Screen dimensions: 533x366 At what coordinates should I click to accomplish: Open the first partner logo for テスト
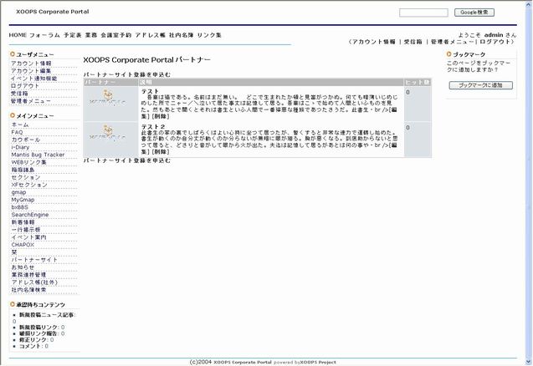click(x=110, y=100)
